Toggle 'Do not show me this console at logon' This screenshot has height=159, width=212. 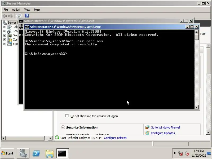pos(67,116)
